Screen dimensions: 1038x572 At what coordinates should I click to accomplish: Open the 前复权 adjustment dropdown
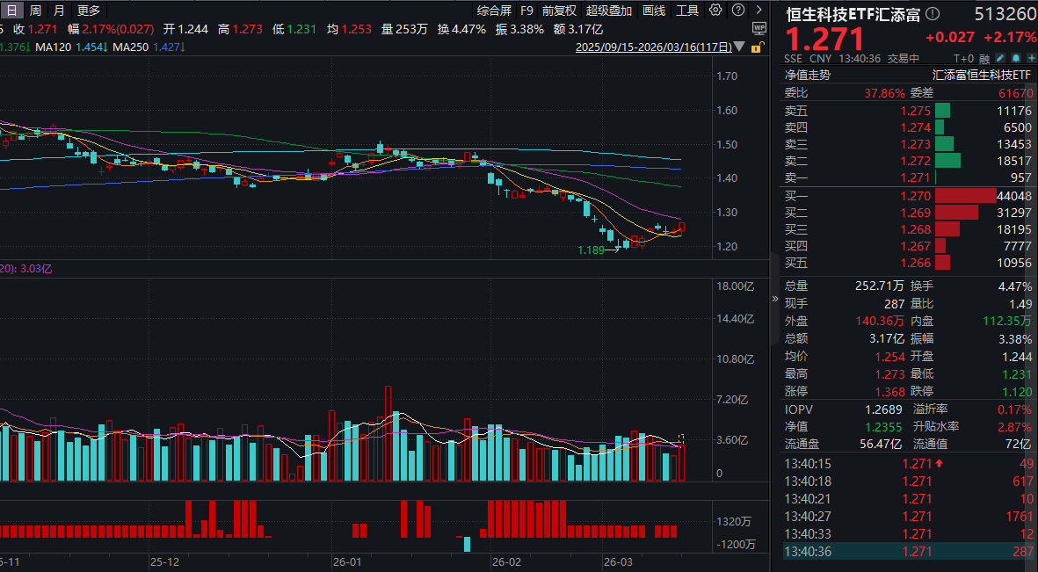tap(559, 11)
